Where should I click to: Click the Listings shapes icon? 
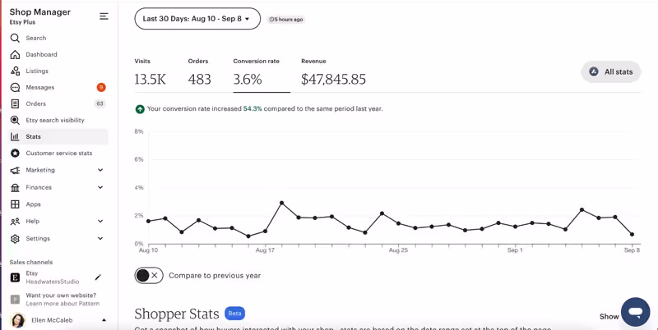15,71
